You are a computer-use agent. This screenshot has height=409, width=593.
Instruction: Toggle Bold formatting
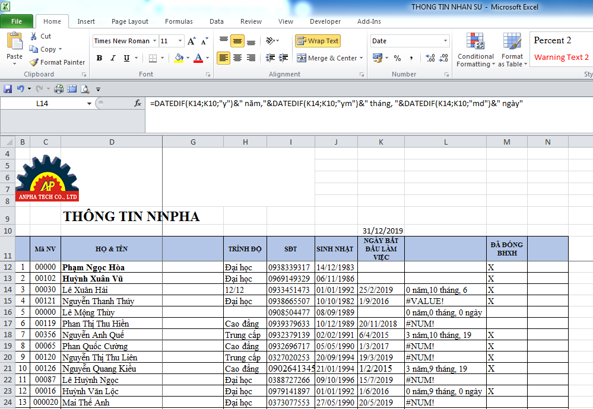99,58
